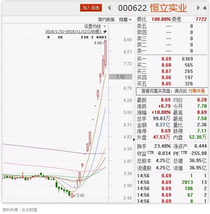
Task: Click the pin icon beside date range
Action: coord(105,32)
